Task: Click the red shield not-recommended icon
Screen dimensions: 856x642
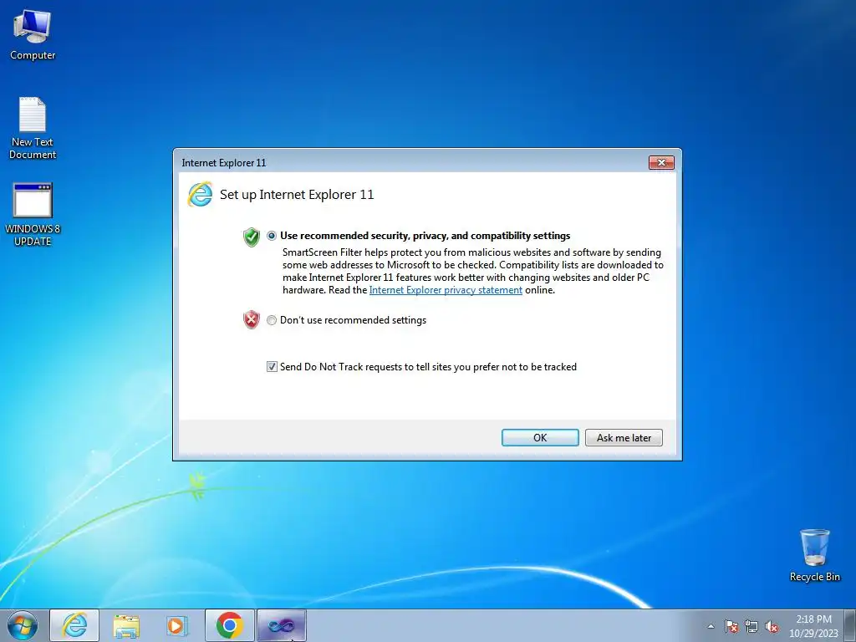Action: click(251, 320)
